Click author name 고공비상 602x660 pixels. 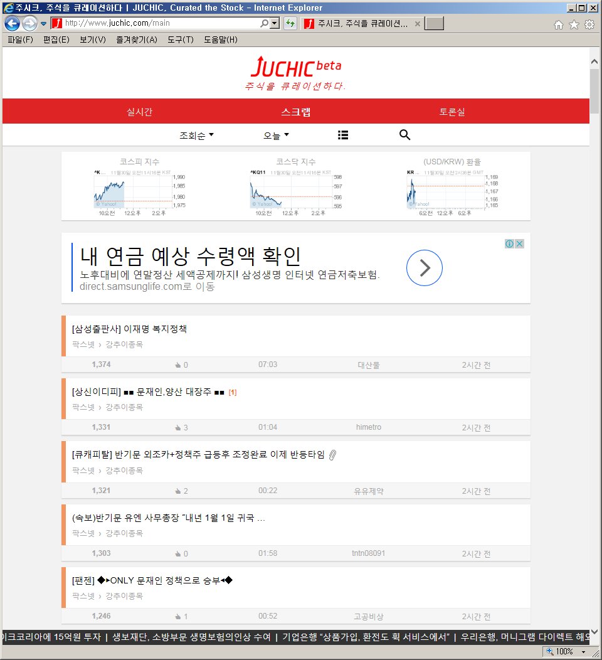click(369, 616)
